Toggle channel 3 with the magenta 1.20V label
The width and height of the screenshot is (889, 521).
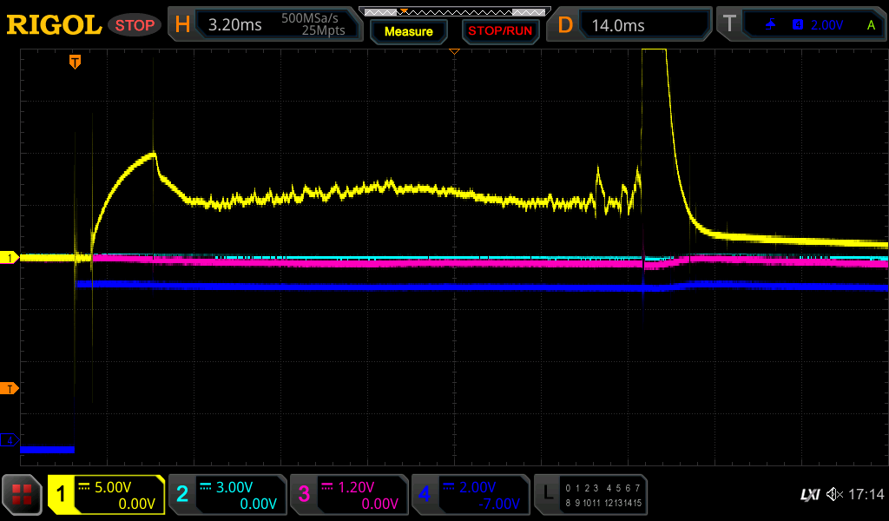350,495
